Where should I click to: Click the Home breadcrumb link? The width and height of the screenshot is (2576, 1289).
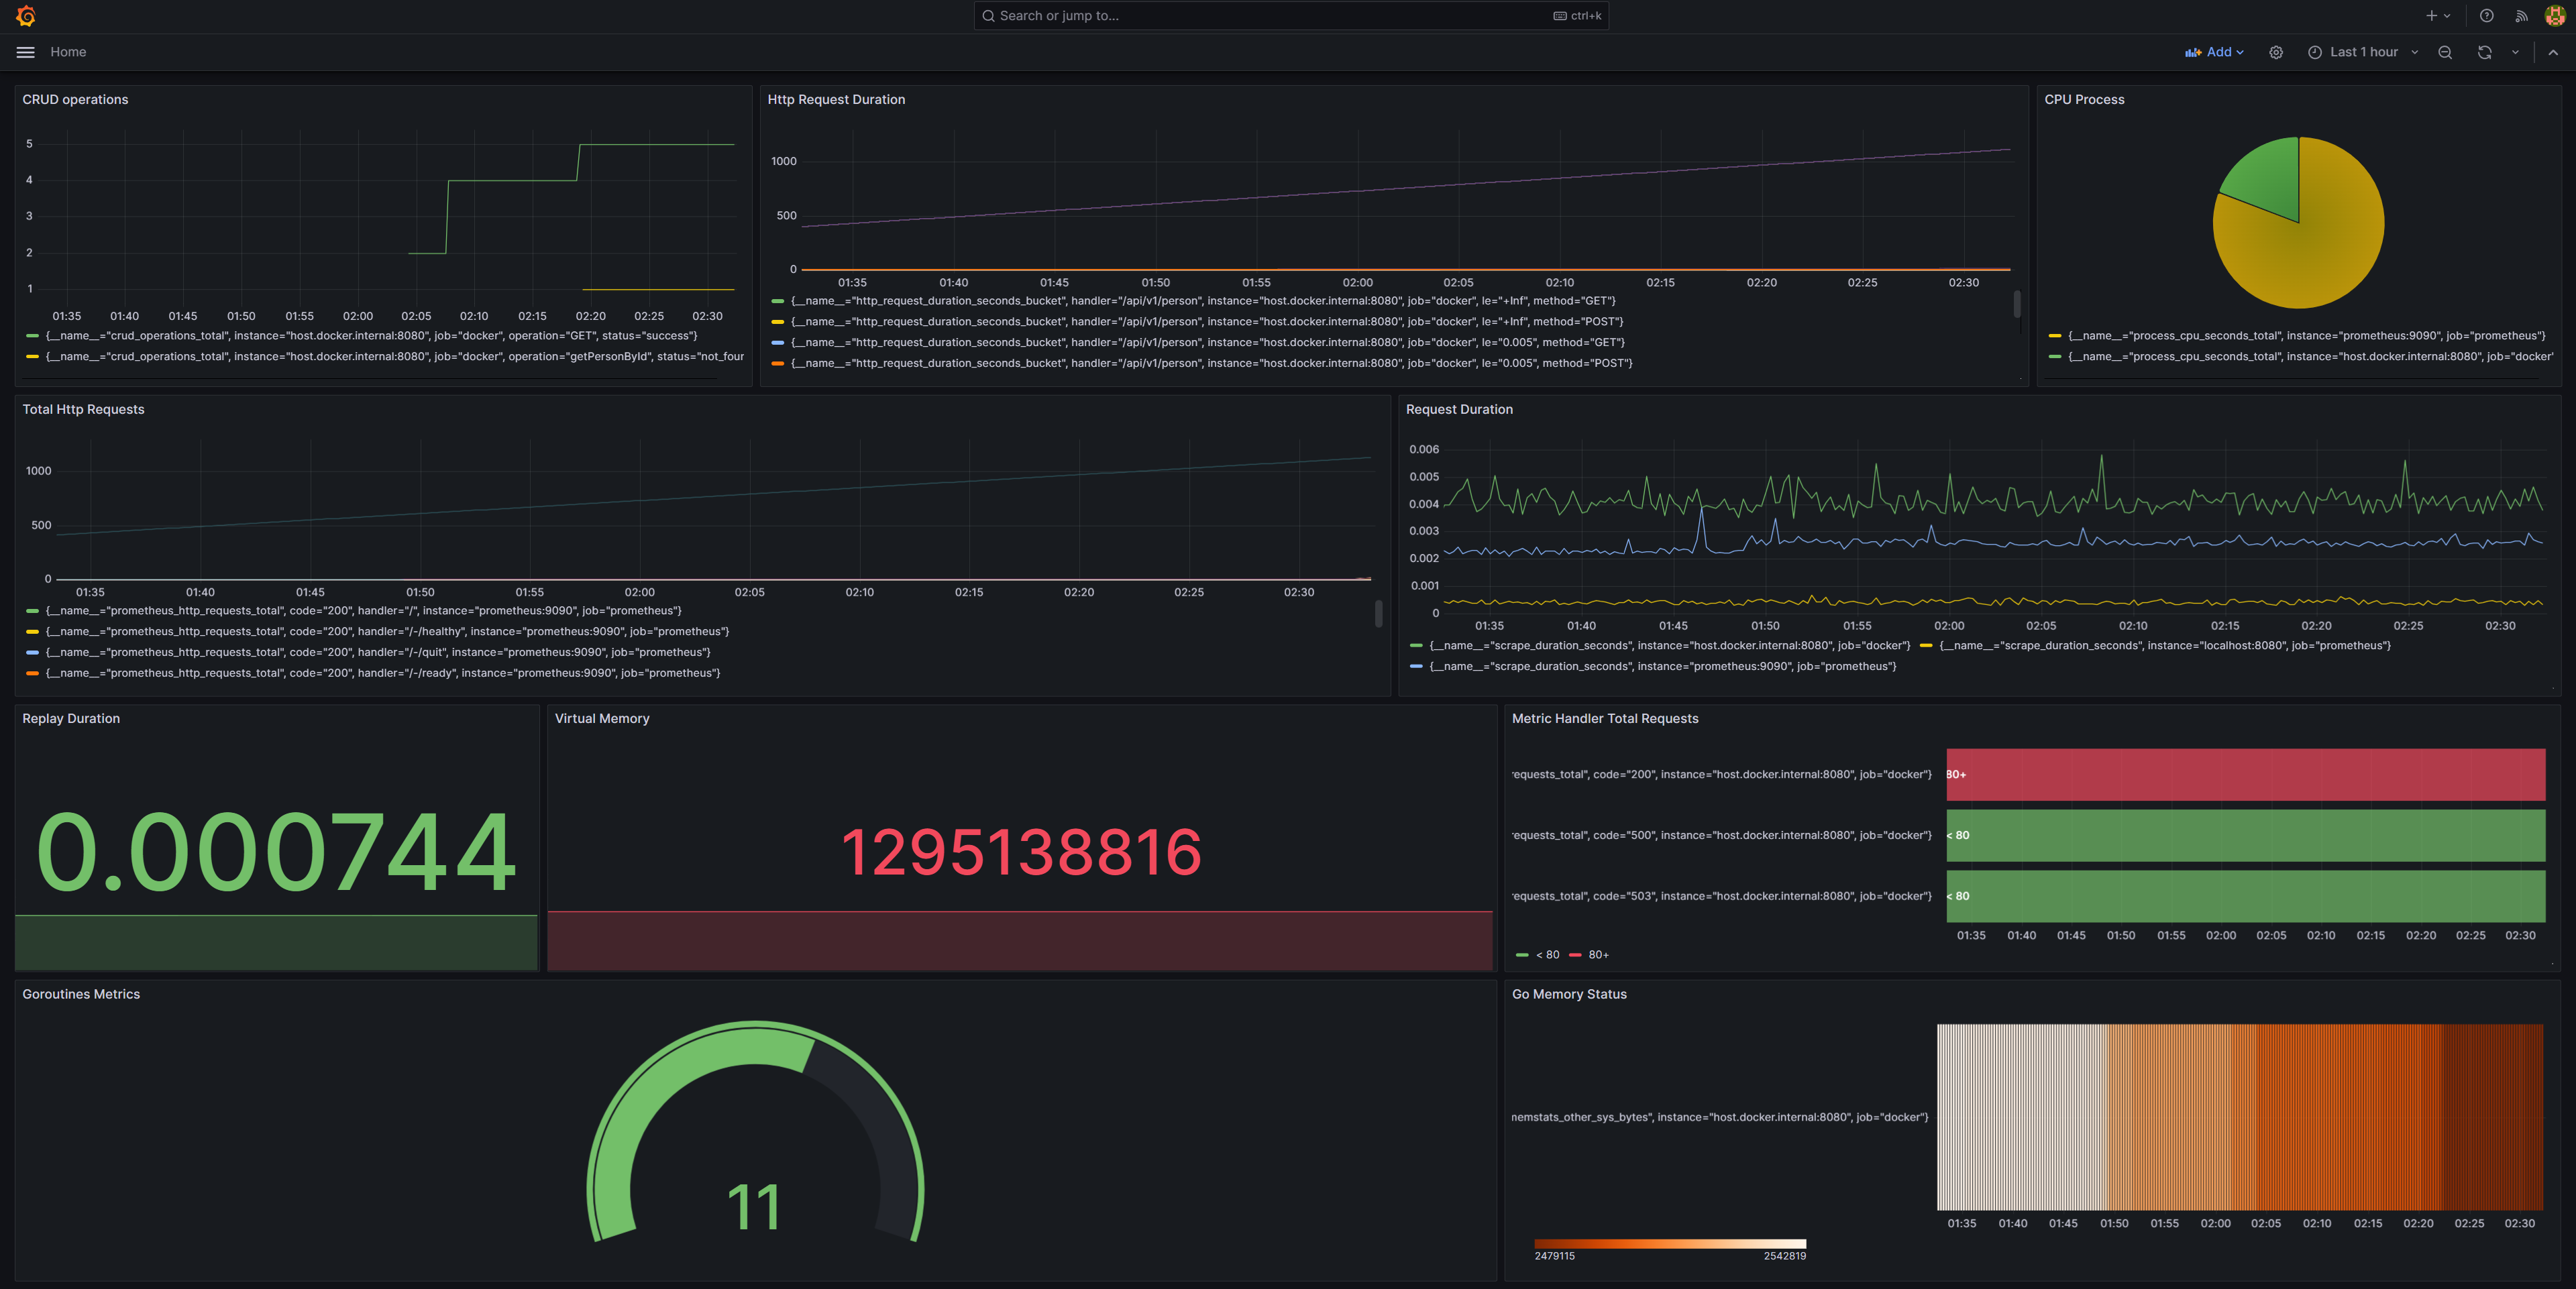coord(68,52)
